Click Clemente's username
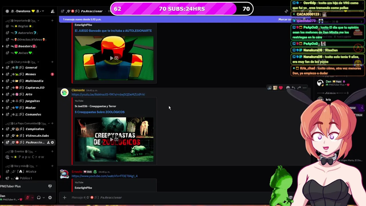This screenshot has height=206, width=366. pos(78,90)
